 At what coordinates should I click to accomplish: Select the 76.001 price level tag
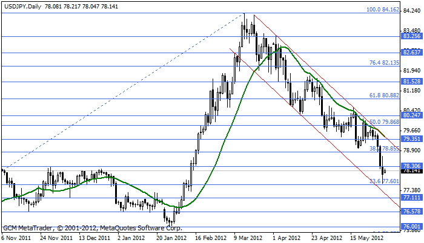[411, 227]
